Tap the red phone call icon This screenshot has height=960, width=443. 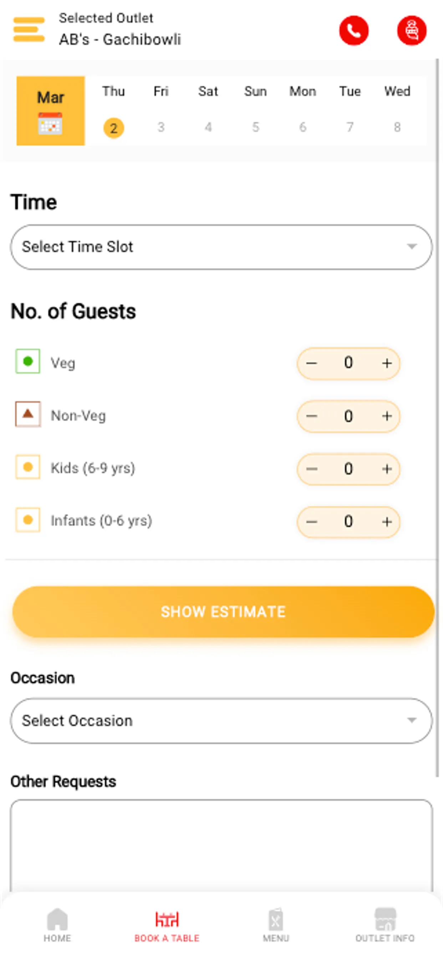[x=353, y=31]
